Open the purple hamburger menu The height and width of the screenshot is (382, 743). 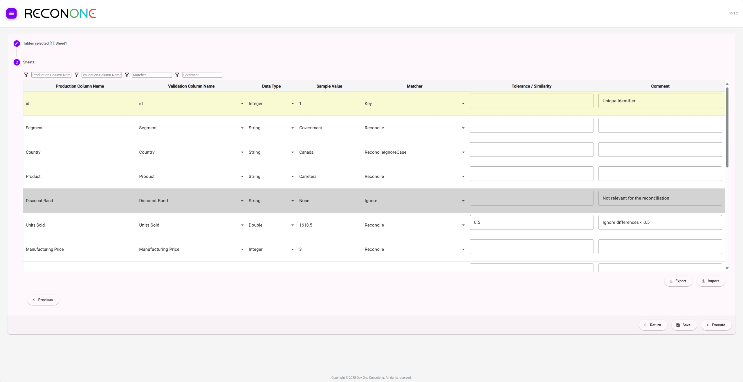click(11, 13)
